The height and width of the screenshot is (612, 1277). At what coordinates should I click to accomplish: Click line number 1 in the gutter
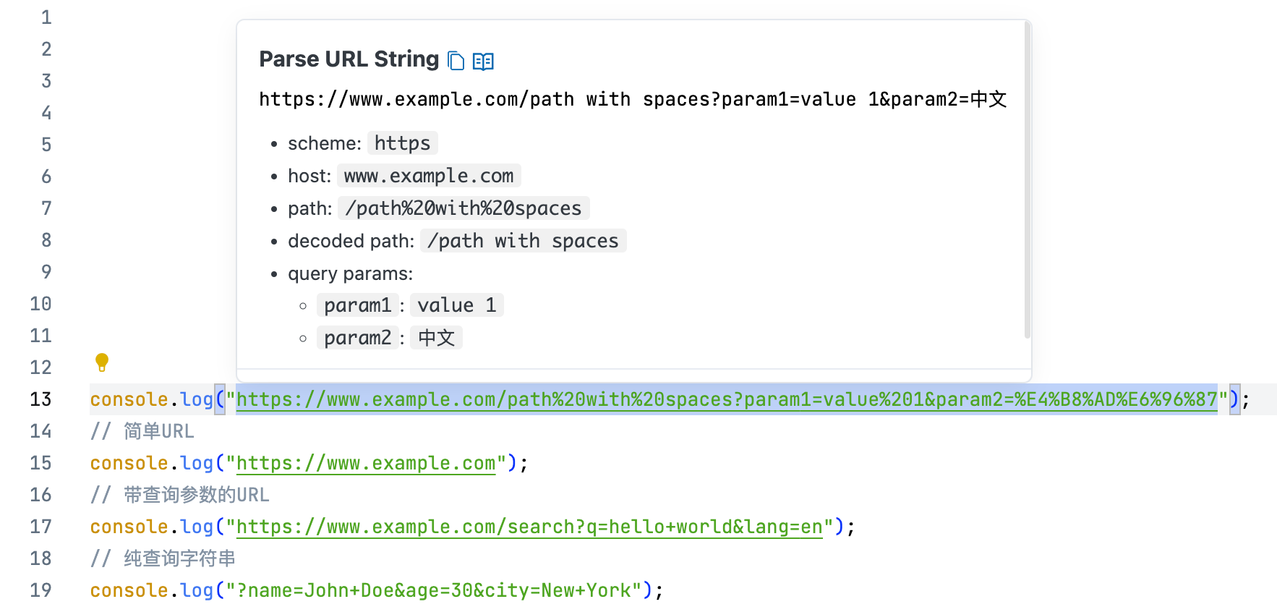[46, 17]
